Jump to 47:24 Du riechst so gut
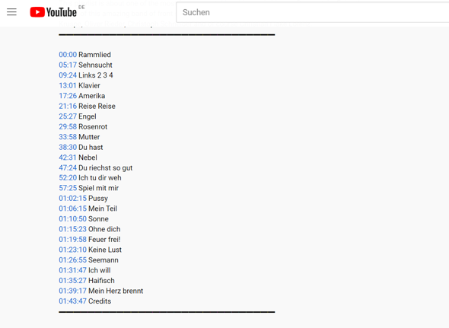This screenshot has width=449, height=328. (68, 168)
